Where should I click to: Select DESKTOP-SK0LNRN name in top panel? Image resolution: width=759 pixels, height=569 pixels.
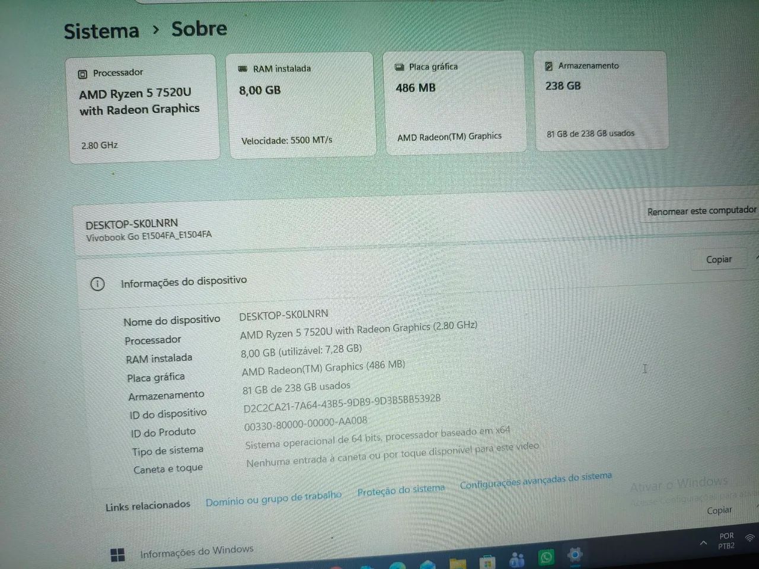click(132, 224)
